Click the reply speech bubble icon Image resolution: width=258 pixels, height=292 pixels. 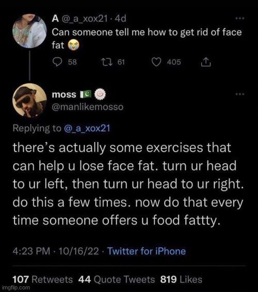click(57, 62)
